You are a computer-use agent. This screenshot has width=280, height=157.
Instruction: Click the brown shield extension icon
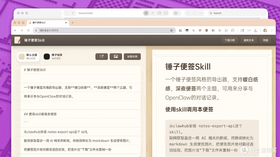pyautogui.click(x=207, y=30)
